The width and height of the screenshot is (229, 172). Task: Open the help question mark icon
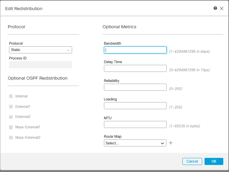tap(215, 8)
